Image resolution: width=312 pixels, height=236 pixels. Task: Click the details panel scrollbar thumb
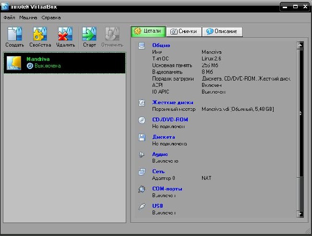(x=300, y=113)
